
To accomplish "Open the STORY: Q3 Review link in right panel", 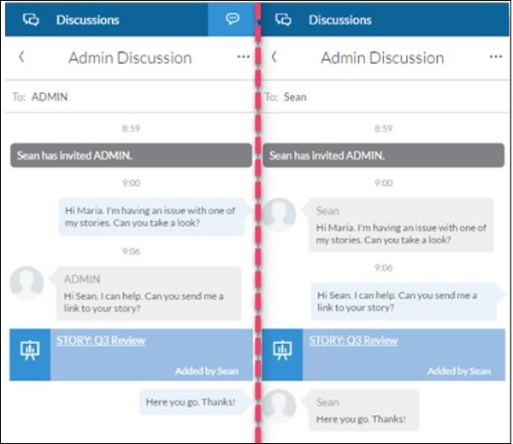I will click(x=353, y=341).
